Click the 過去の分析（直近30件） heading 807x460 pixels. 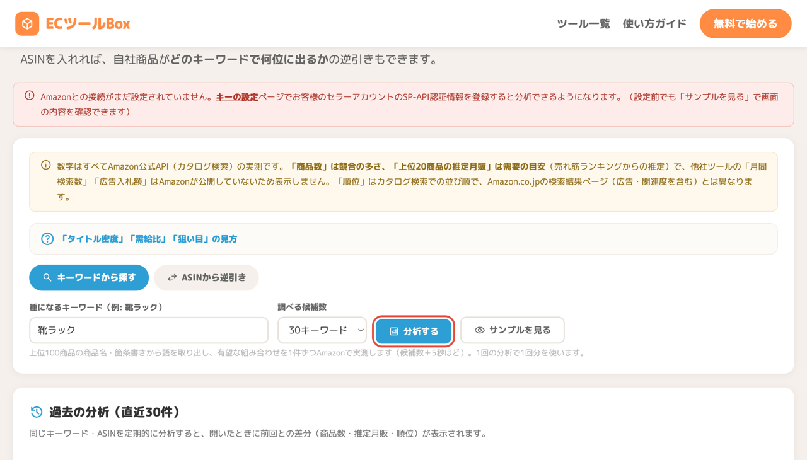115,412
